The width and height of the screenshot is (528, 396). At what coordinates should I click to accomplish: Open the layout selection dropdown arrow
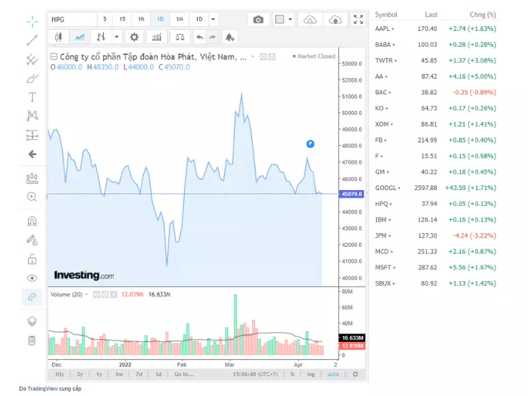pyautogui.click(x=290, y=19)
